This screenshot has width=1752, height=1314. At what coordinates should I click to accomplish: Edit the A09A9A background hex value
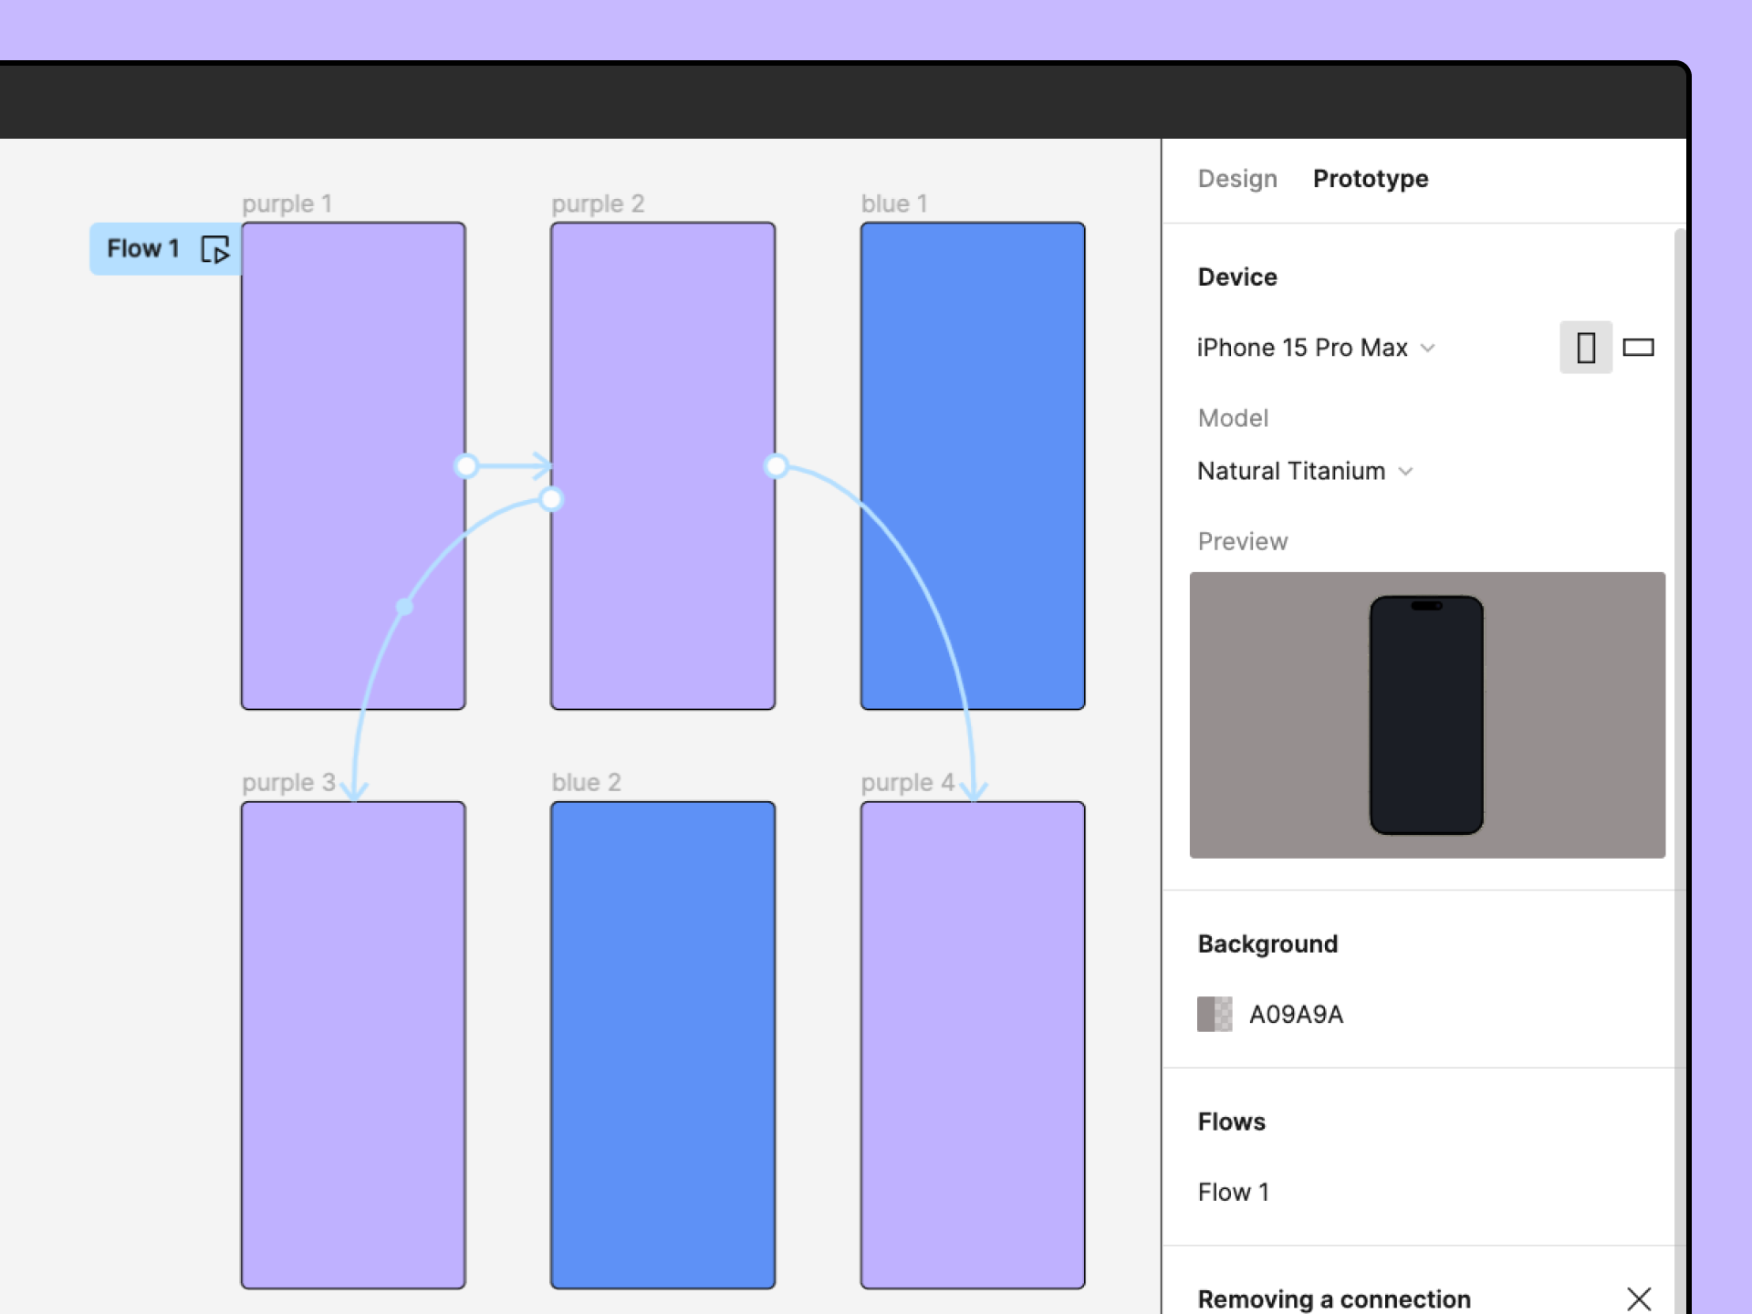[1296, 1015]
